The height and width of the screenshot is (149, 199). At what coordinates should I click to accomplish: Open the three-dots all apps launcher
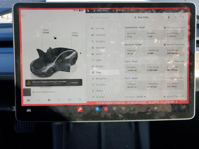pos(88,109)
